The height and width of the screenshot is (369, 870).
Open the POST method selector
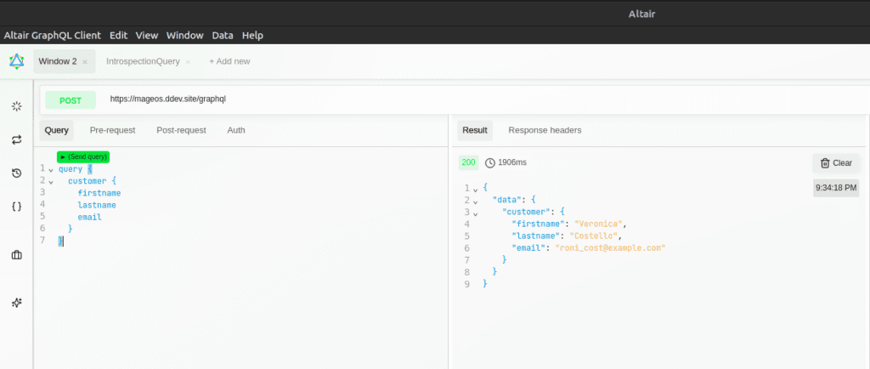[71, 100]
